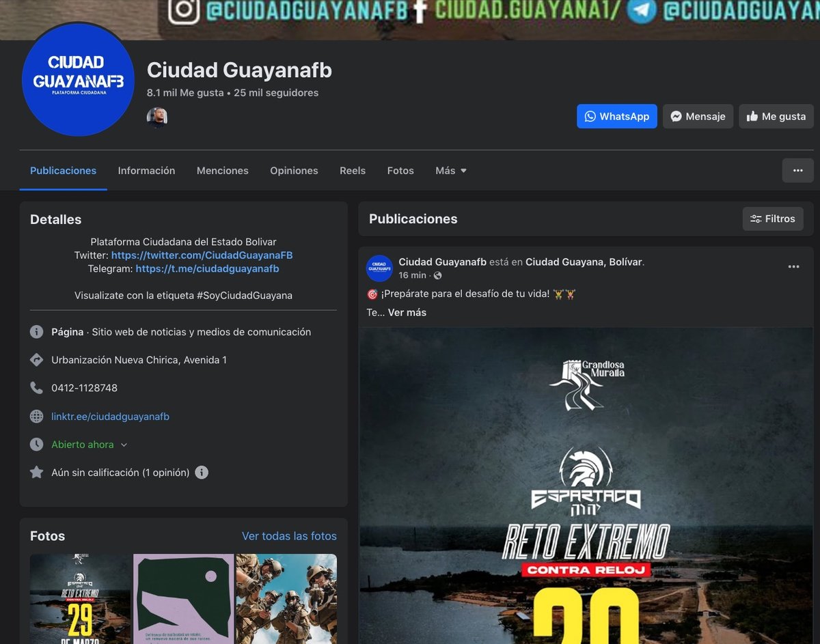Open the Telegram t.me/ciudadguayanafb link
Image resolution: width=820 pixels, height=644 pixels.
pos(207,268)
